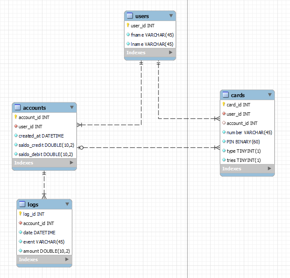Select the logs table title

pyautogui.click(x=33, y=204)
